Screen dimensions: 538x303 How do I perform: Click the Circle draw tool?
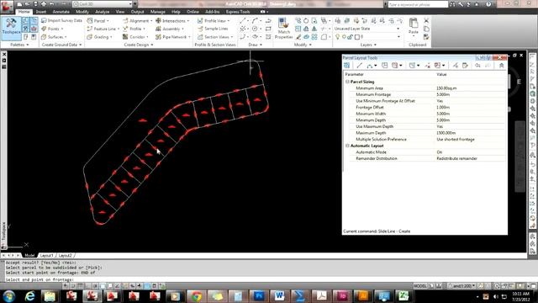tap(255, 29)
